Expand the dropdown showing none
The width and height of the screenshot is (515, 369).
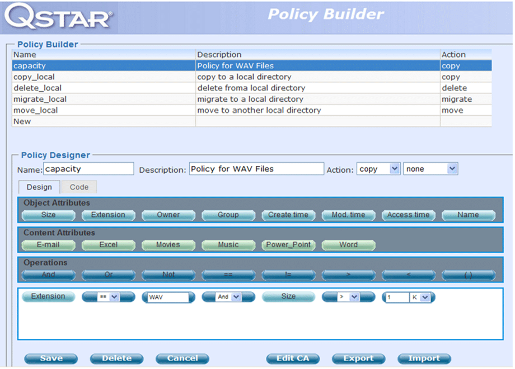point(430,169)
